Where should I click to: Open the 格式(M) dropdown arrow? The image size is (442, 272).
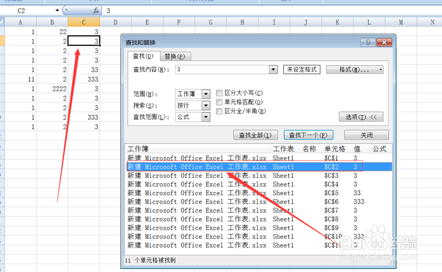(380, 70)
